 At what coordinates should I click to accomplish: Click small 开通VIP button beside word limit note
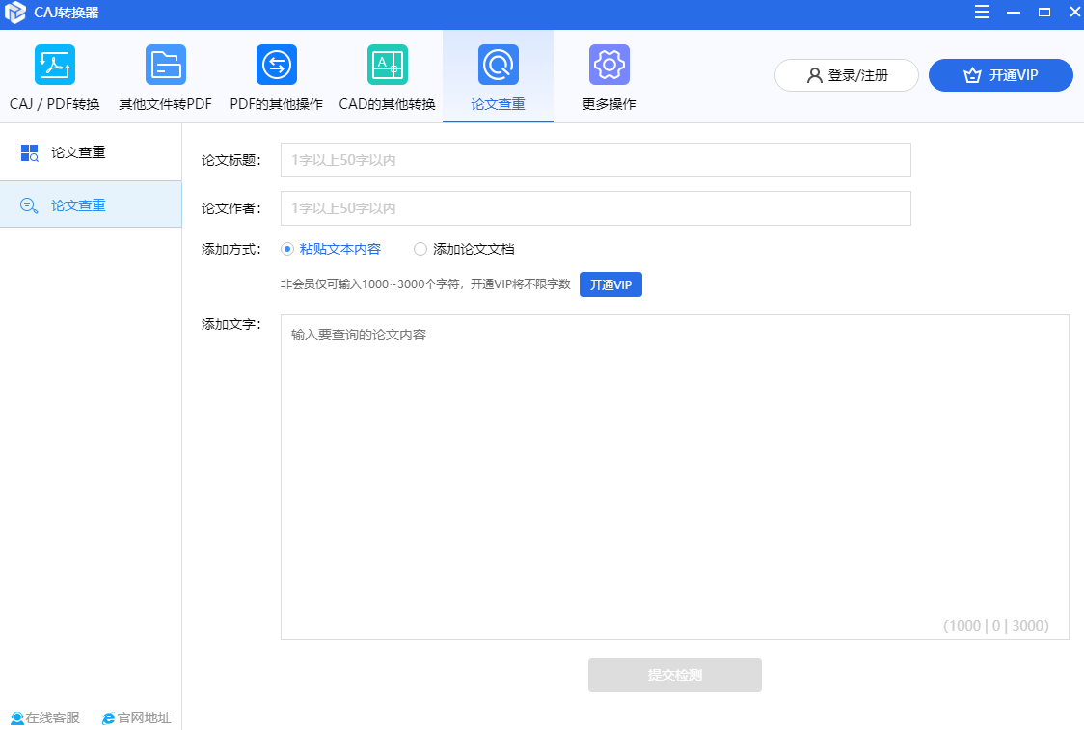click(x=611, y=284)
